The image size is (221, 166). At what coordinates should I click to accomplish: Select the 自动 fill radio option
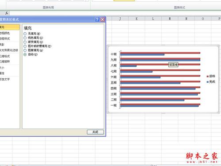tap(25, 54)
